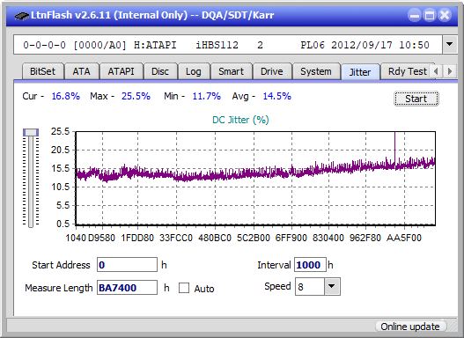This screenshot has height=338, width=464.
Task: Open the BitSet tab
Action: (42, 71)
